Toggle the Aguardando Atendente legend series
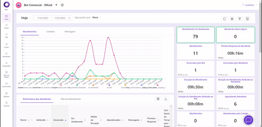The height and width of the screenshot is (127, 262). (77, 85)
